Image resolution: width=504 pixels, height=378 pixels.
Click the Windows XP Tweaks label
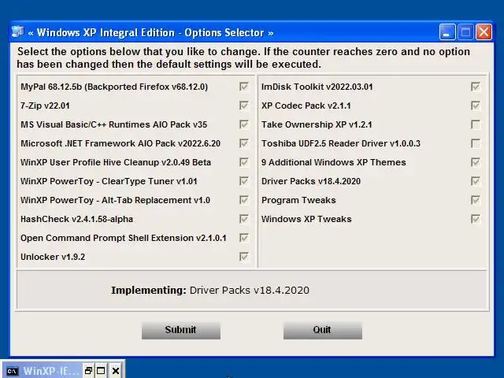tap(306, 219)
